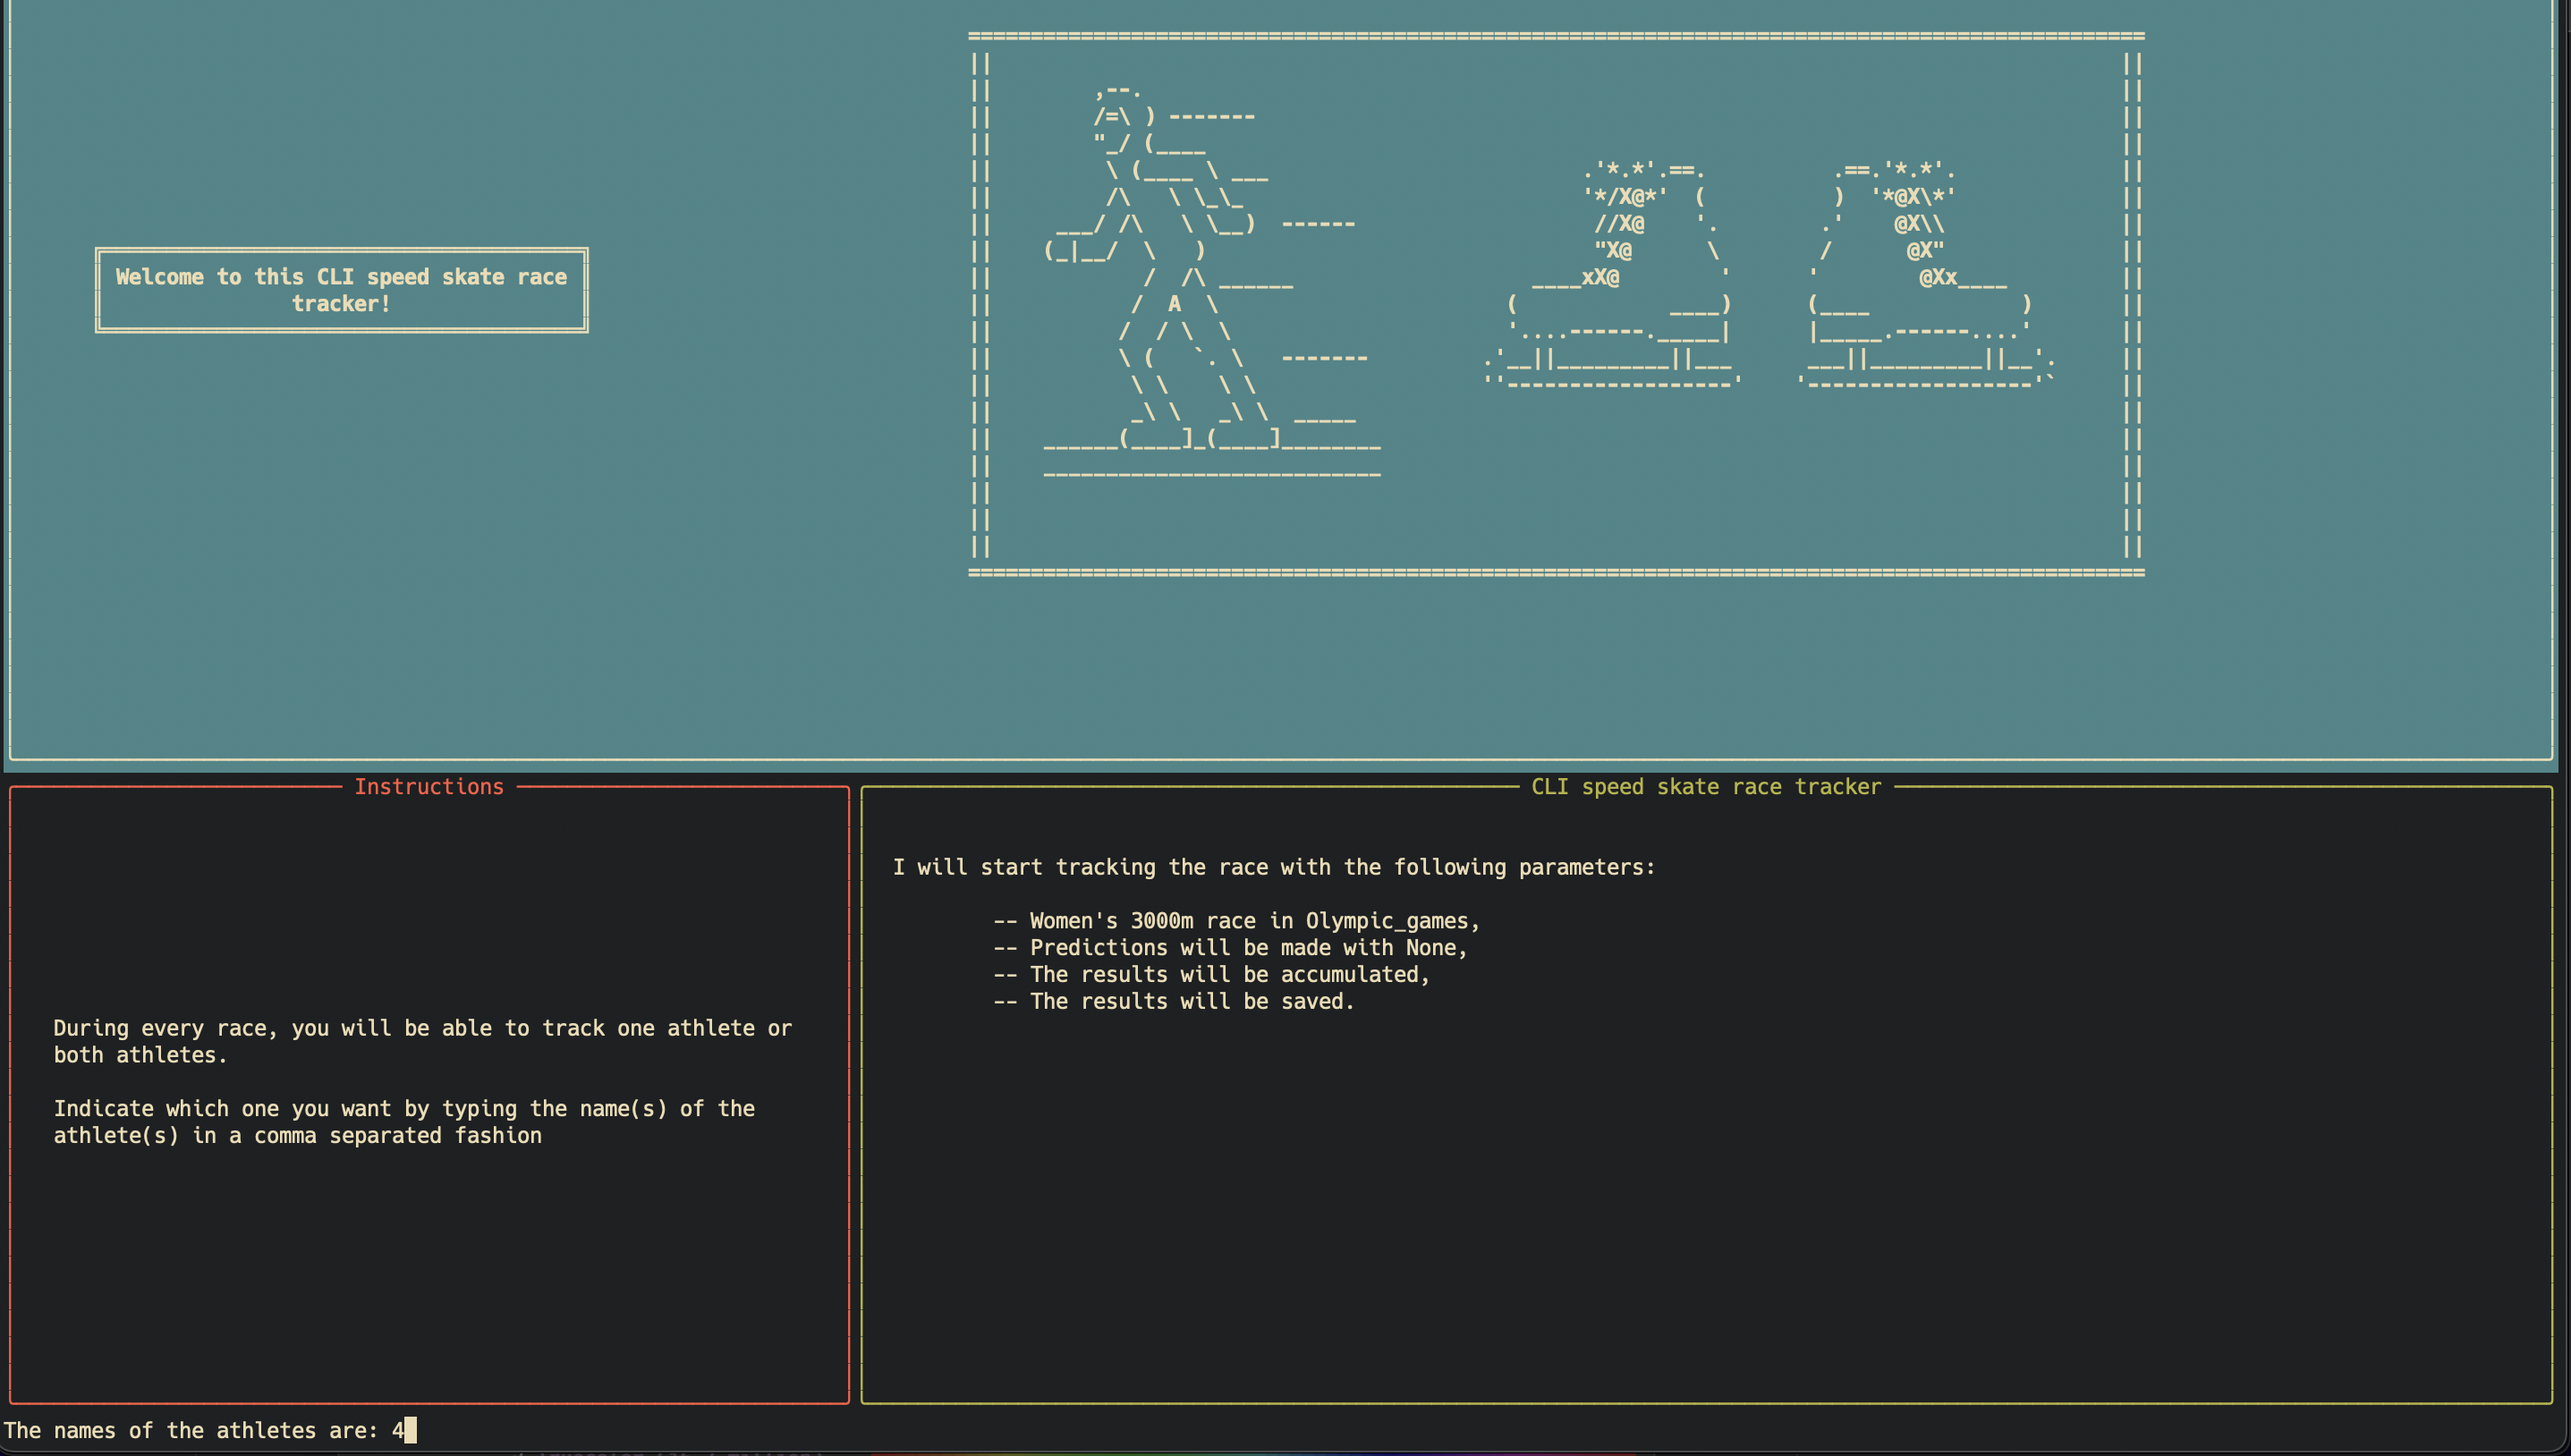
Task: Click the 'During every race' instruction paragraph
Action: click(422, 1041)
